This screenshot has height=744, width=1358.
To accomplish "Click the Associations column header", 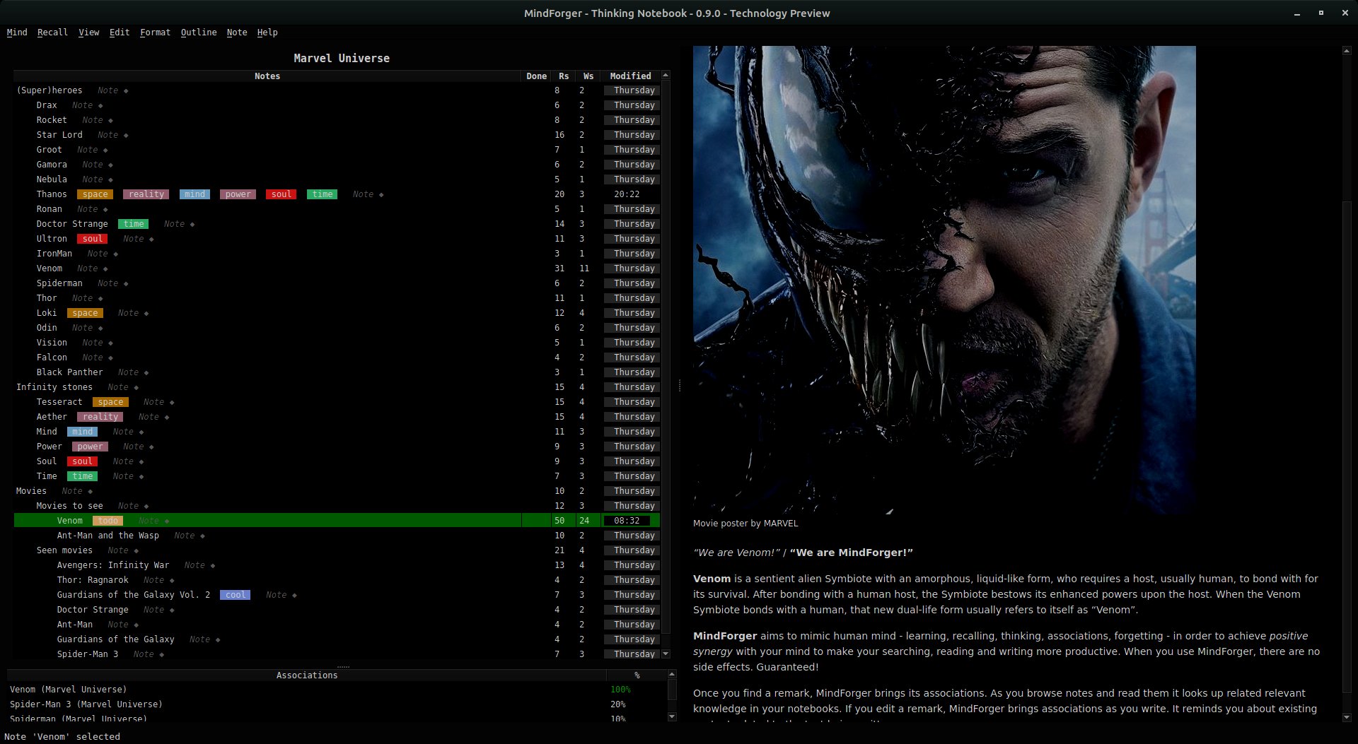I will click(307, 675).
